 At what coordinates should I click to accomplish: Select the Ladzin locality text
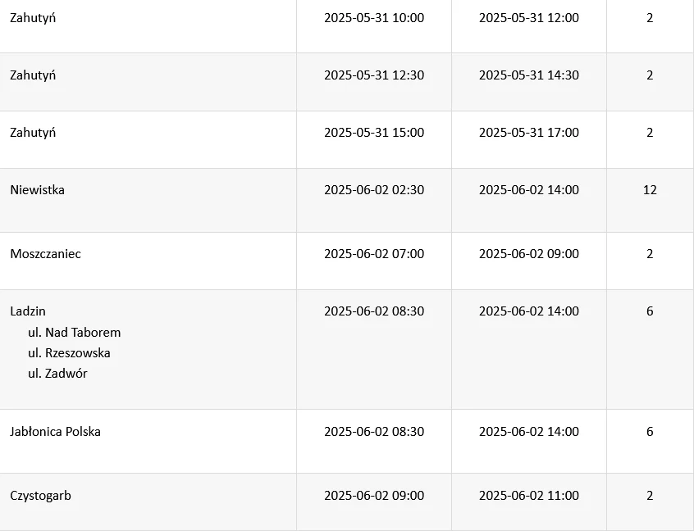28,311
